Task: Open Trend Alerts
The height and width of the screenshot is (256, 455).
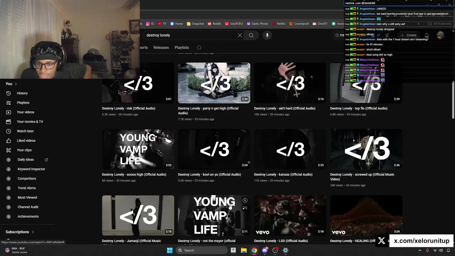Action: 27,188
